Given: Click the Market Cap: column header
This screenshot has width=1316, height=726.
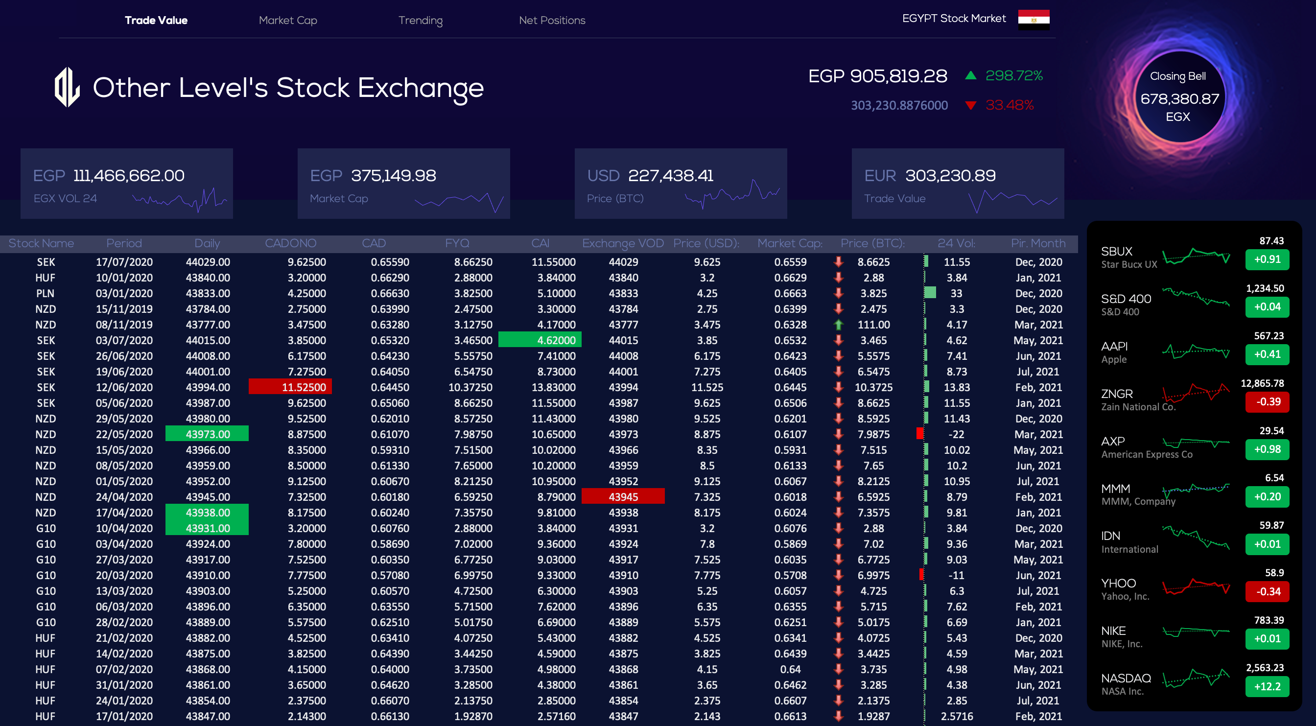Looking at the screenshot, I should 790,243.
